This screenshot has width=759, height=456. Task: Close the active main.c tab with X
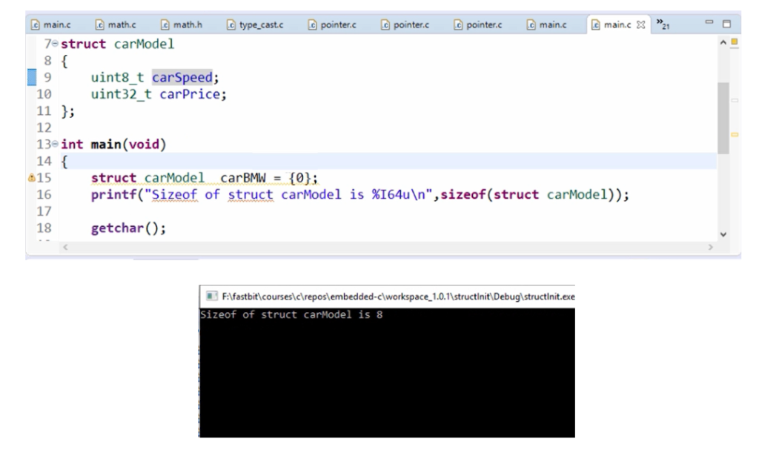[x=640, y=24]
